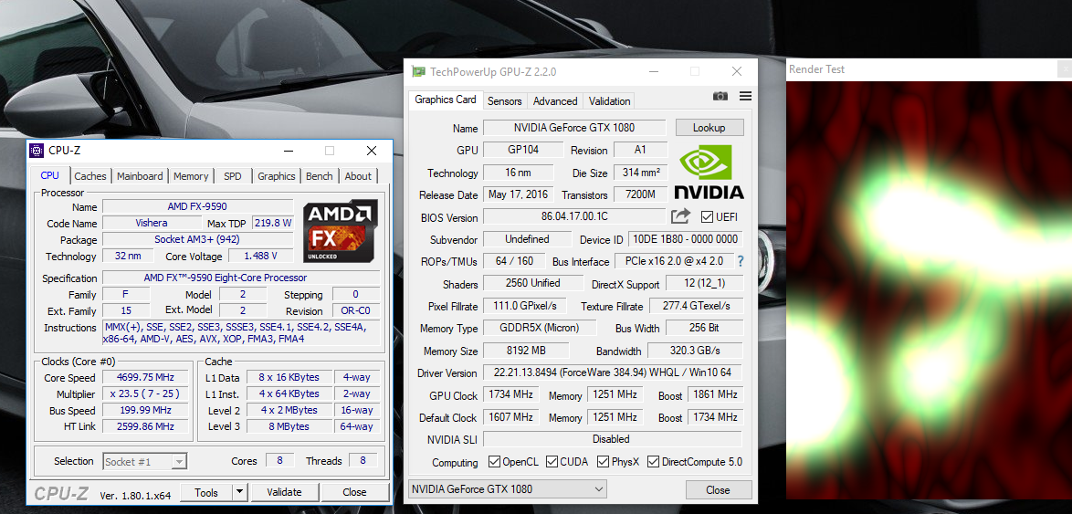The height and width of the screenshot is (514, 1072).
Task: Open the Validation tab in GPU-Z
Action: [609, 101]
